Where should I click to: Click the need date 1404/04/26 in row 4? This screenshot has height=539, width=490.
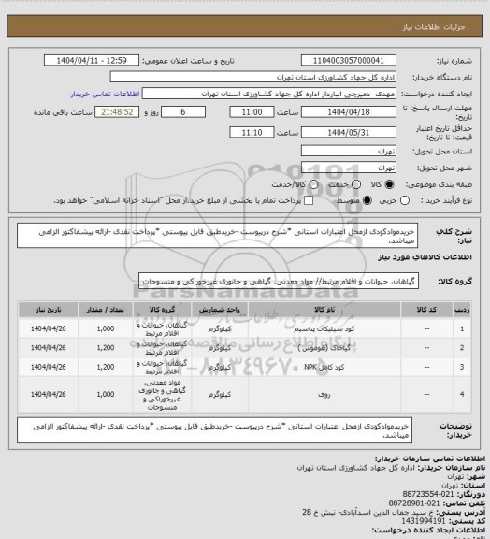[x=48, y=395]
